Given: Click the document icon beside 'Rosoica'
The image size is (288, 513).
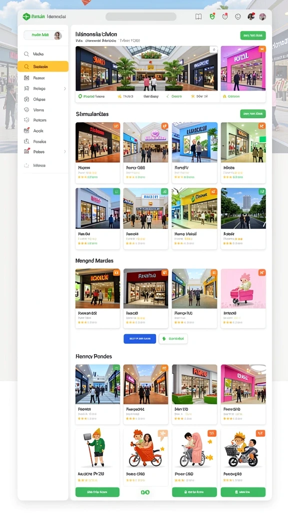Looking at the screenshot, I should tap(26, 141).
